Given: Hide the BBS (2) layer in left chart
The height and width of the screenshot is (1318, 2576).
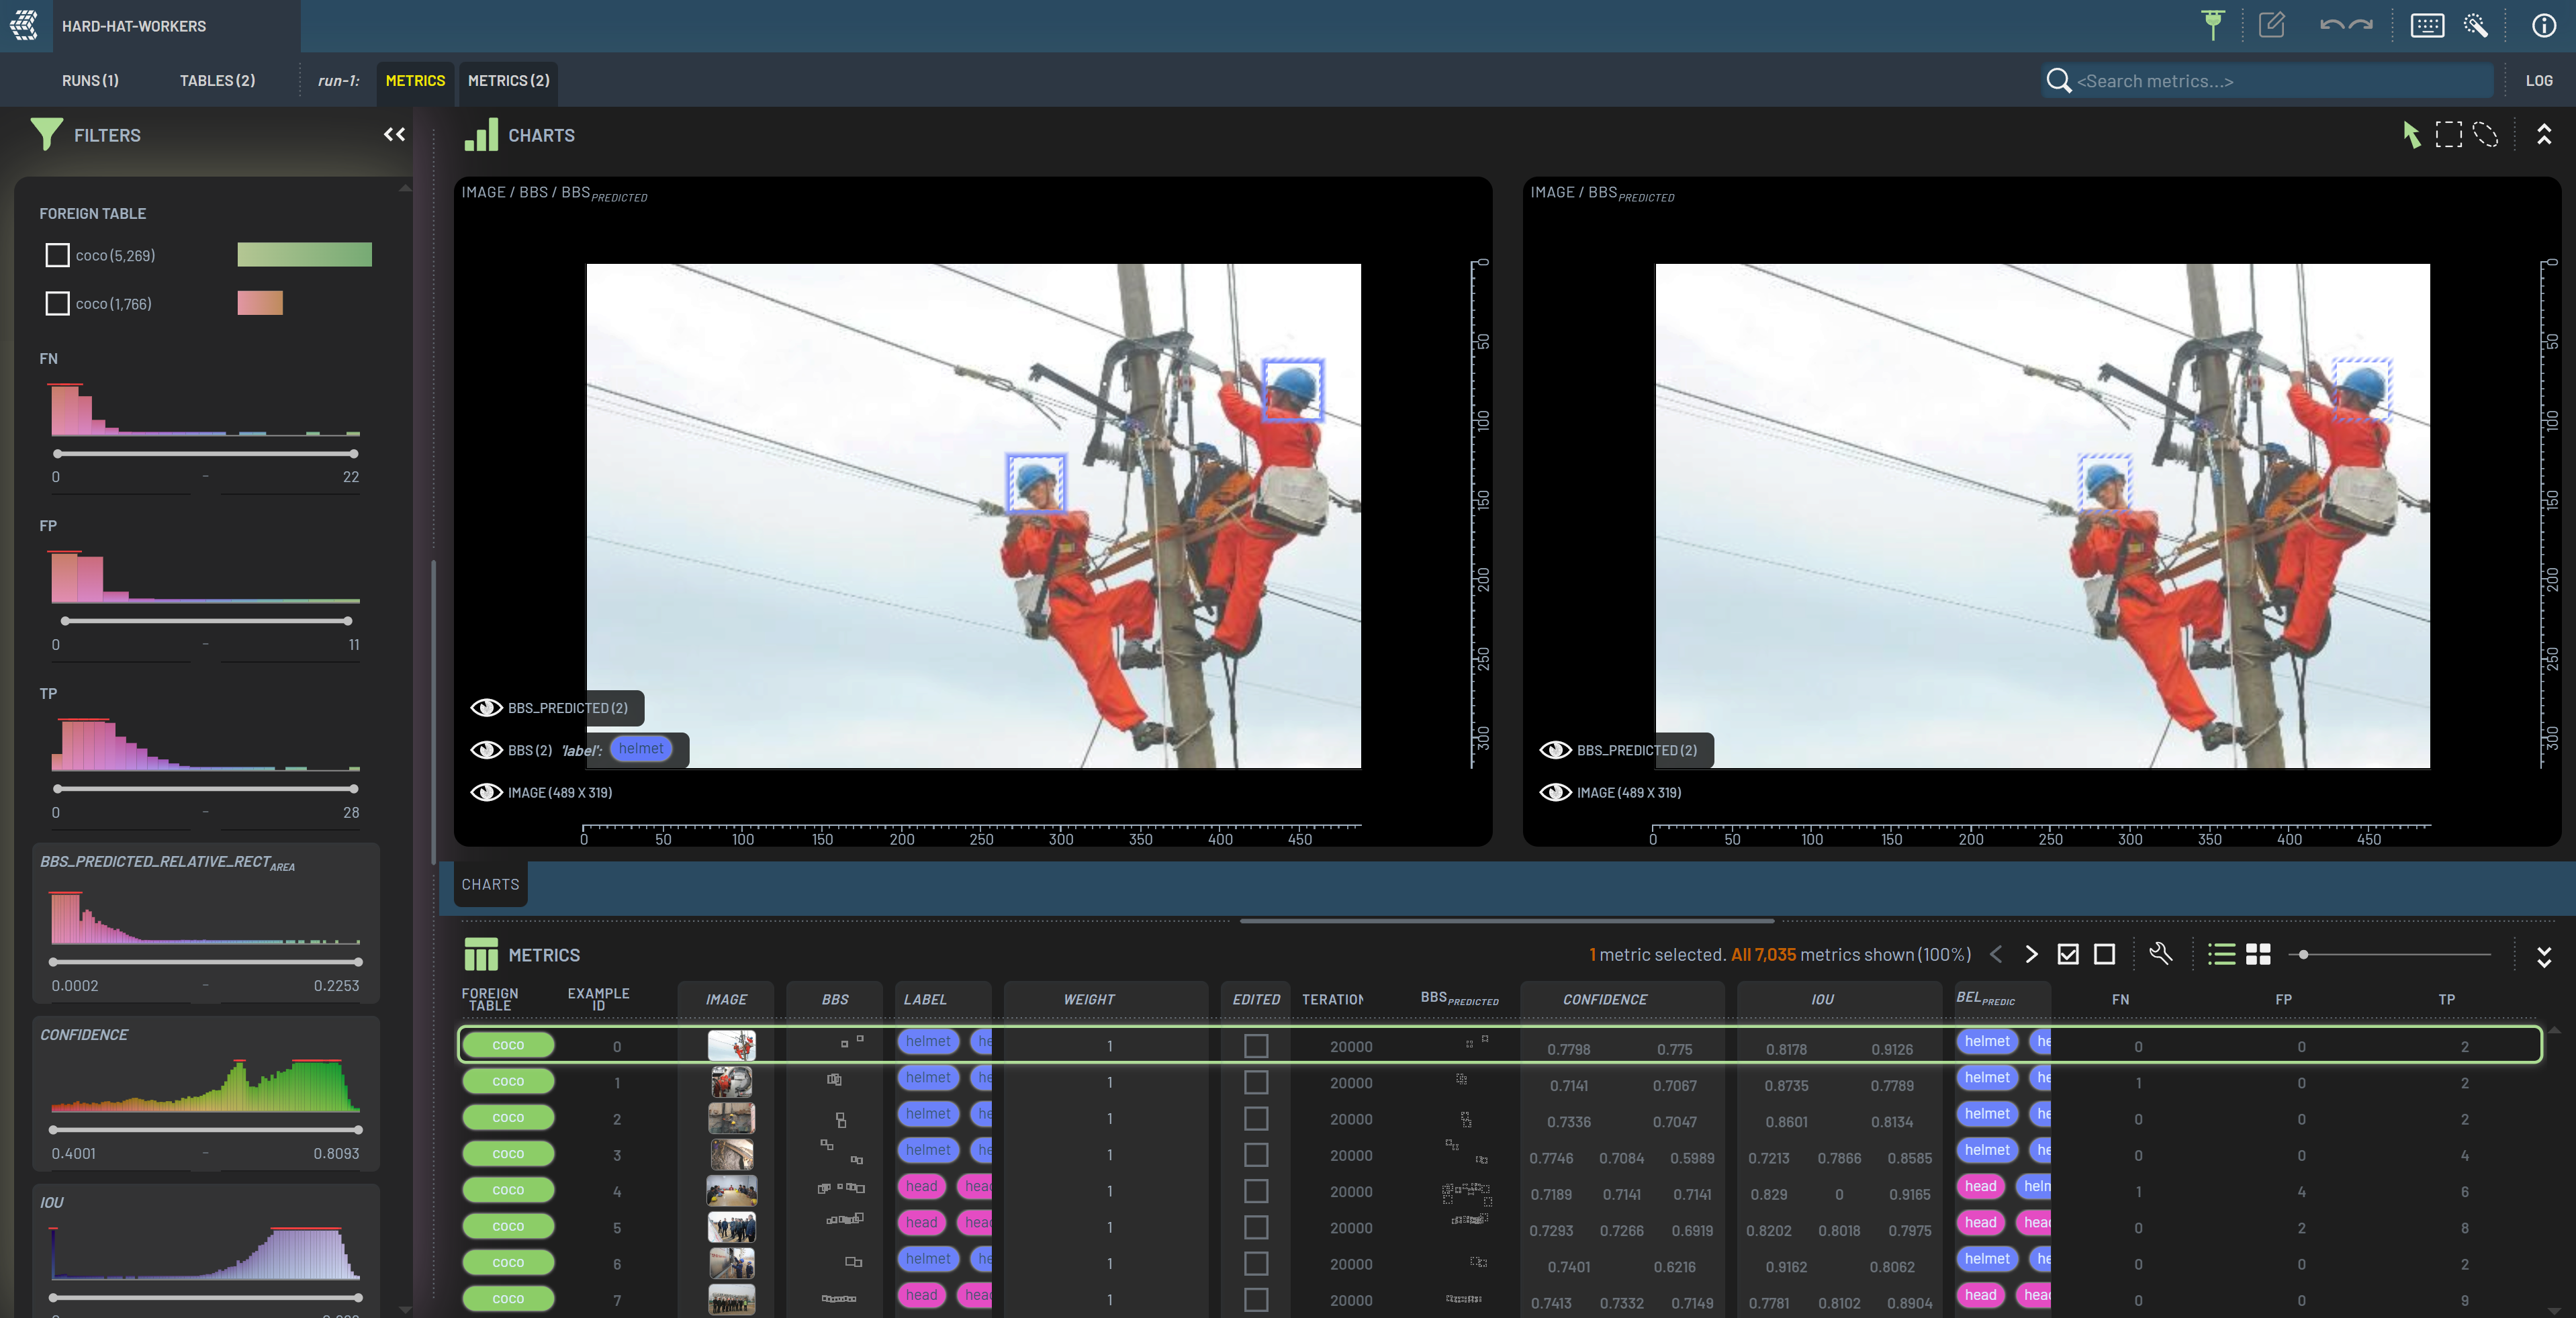Looking at the screenshot, I should coord(487,750).
